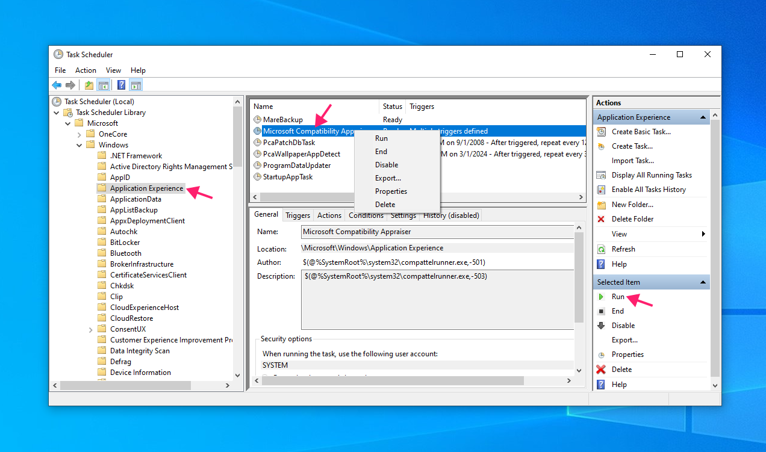
Task: Open the Help menu in menu bar
Action: [138, 70]
